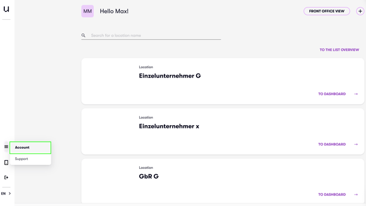This screenshot has height=206, width=366.
Task: Expand the EN language selector
Action: (x=6, y=193)
